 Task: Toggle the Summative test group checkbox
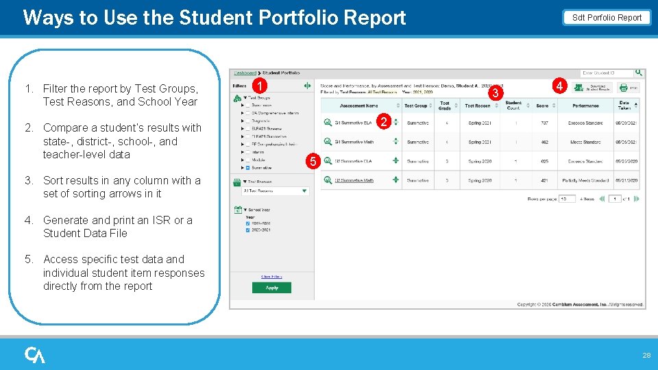coord(247,168)
